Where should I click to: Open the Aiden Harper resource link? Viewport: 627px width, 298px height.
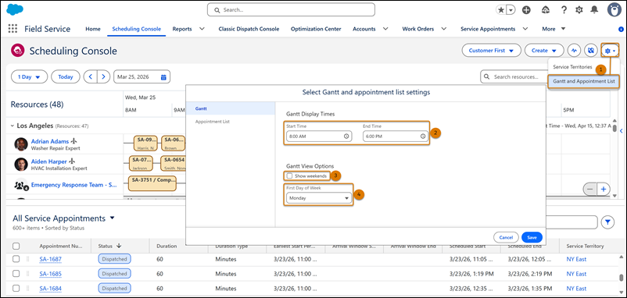pyautogui.click(x=48, y=161)
